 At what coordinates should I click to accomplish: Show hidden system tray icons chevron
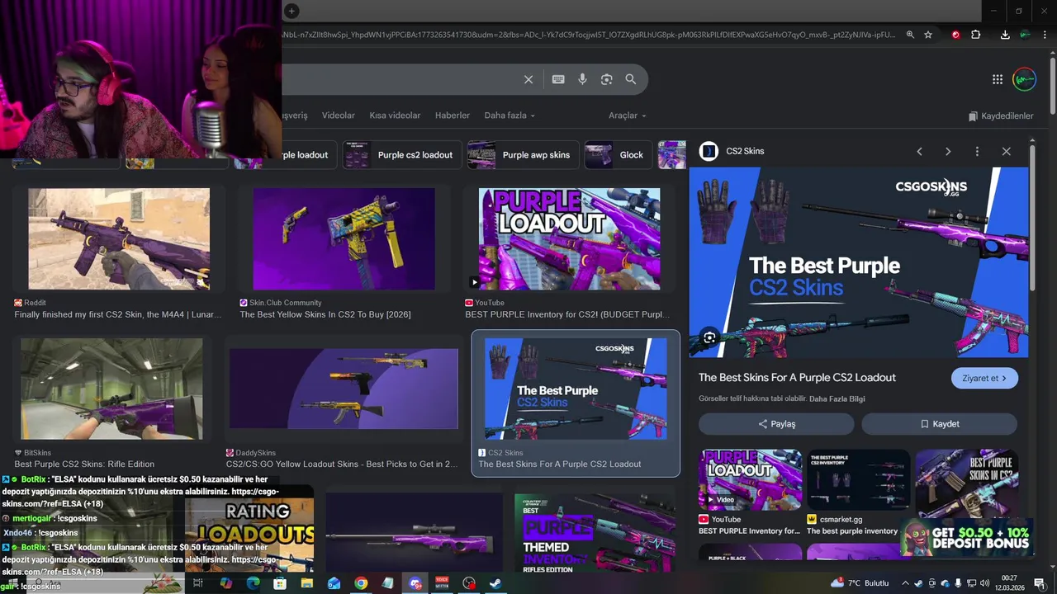905,583
